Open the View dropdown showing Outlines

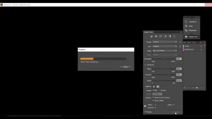click(165, 46)
